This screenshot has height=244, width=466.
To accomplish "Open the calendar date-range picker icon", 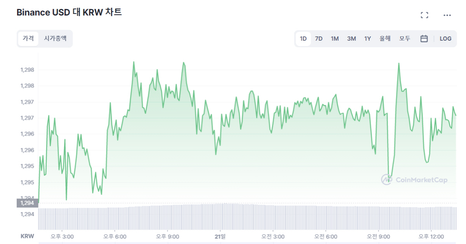I will (424, 38).
